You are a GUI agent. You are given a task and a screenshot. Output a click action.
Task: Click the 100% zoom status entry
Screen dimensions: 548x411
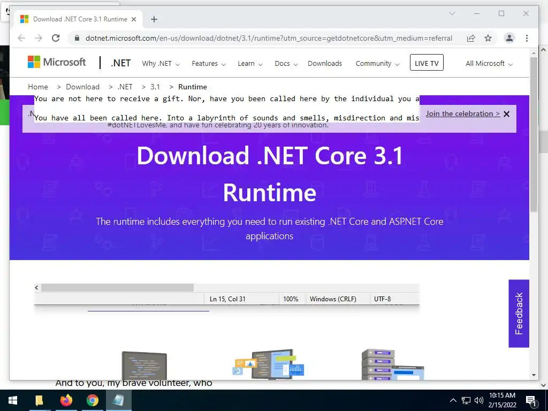coord(291,299)
